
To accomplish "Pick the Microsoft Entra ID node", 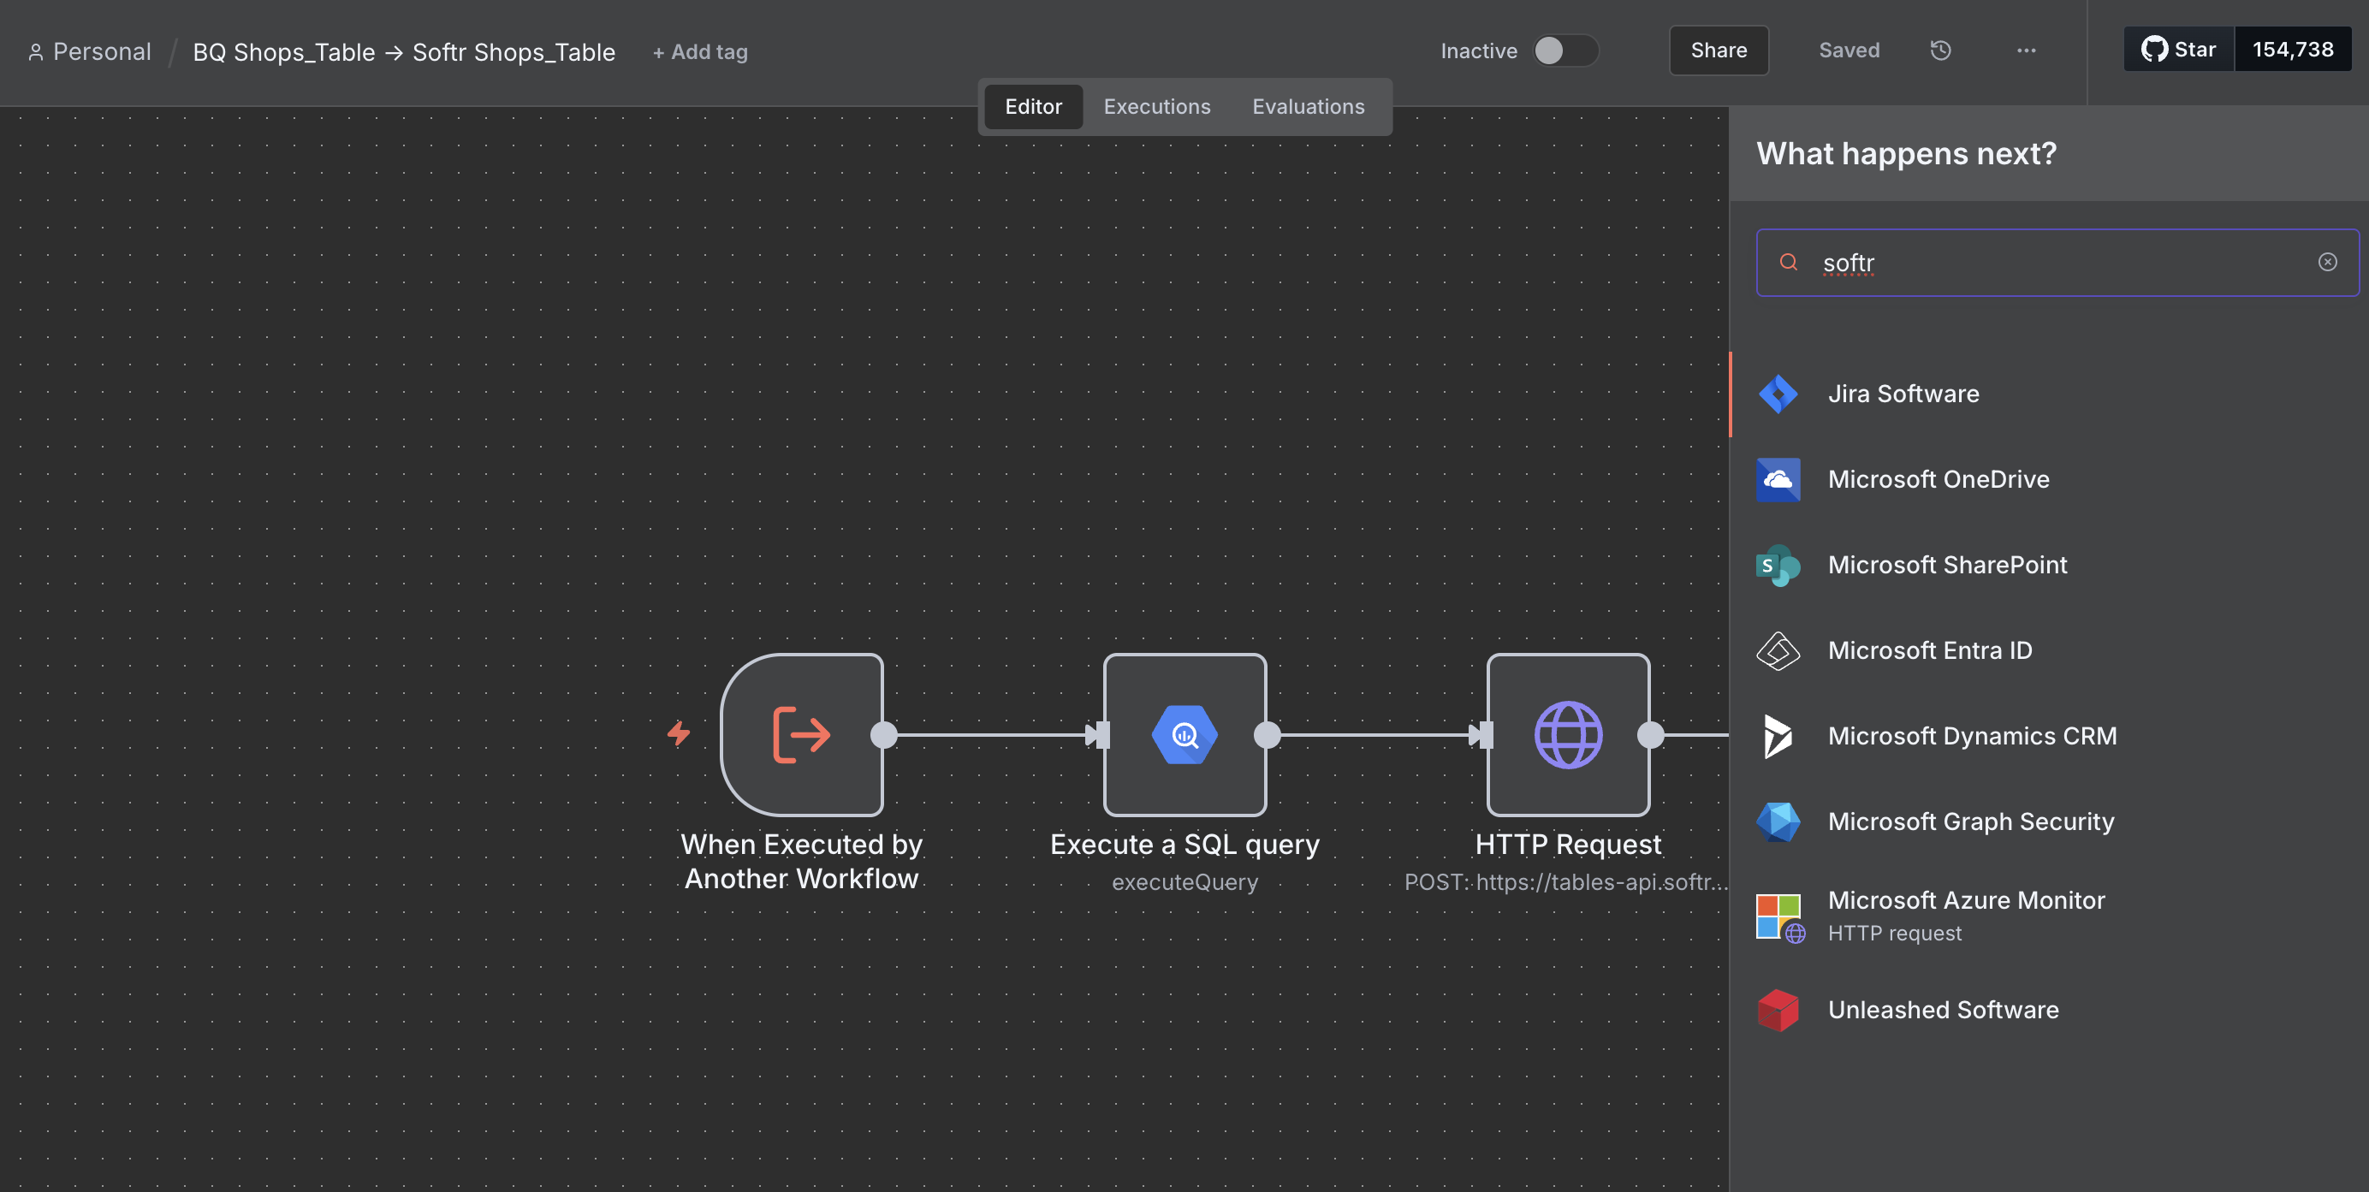I will (x=1929, y=650).
